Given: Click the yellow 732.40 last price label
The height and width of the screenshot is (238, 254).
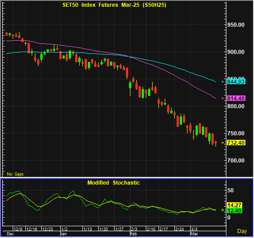Looking at the screenshot, I should [x=236, y=143].
